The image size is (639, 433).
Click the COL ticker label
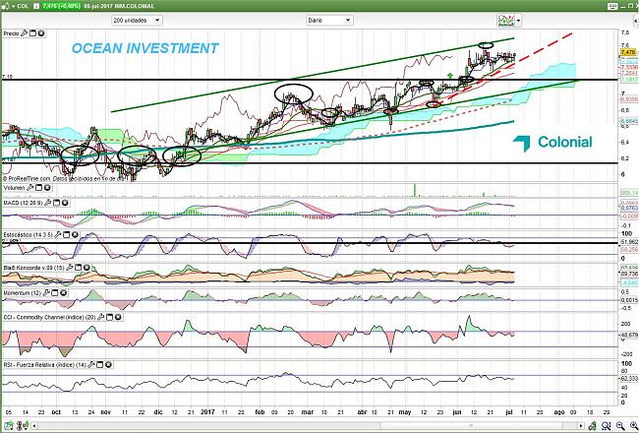point(23,6)
